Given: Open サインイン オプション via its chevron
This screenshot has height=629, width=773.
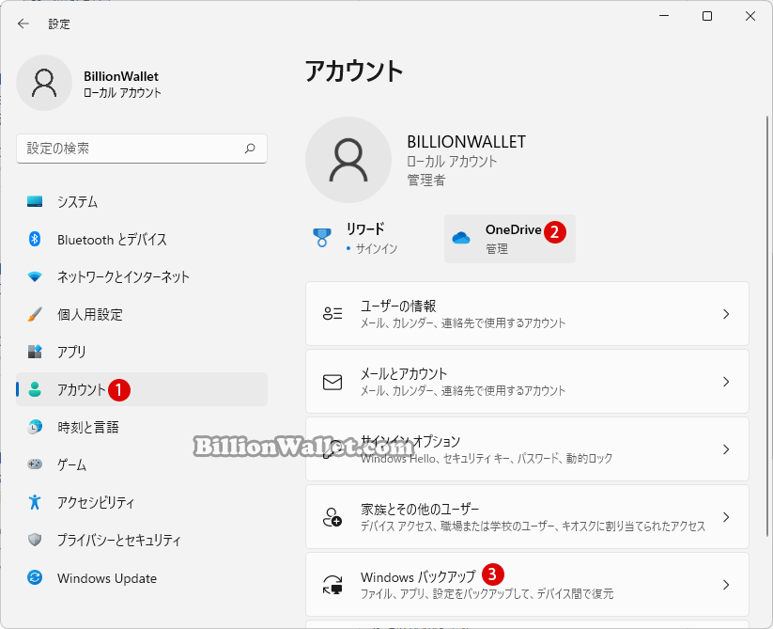Looking at the screenshot, I should click(726, 448).
